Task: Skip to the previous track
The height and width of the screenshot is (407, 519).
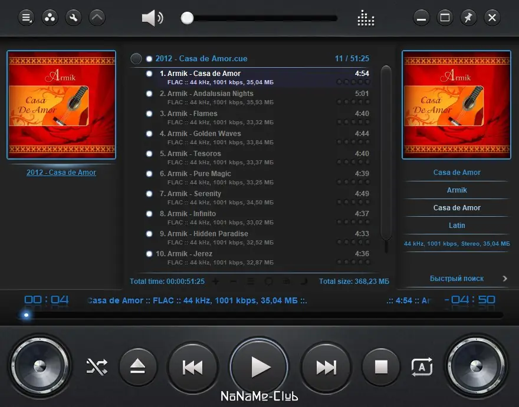Action: click(193, 367)
